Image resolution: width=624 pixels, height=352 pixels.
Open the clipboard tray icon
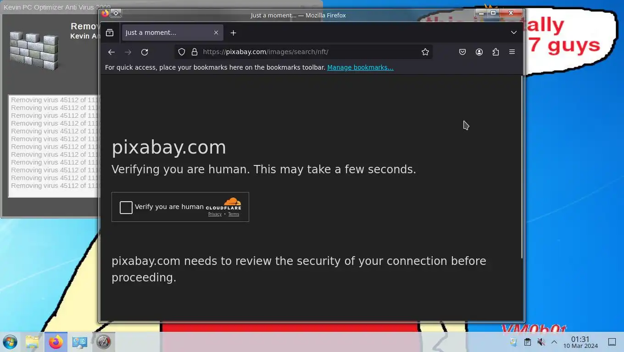point(528,342)
